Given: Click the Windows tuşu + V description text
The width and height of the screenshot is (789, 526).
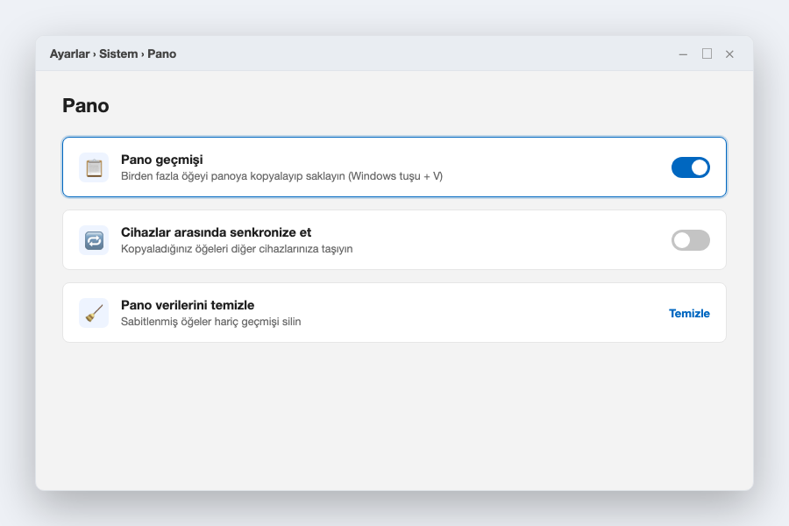Looking at the screenshot, I should pyautogui.click(x=281, y=176).
